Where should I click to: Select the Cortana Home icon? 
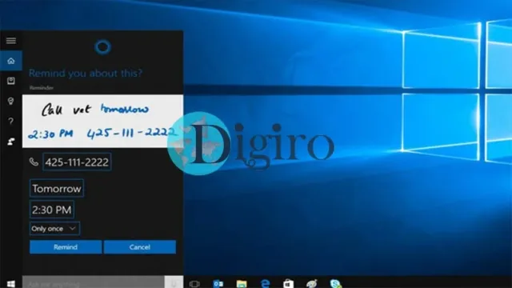(11, 61)
